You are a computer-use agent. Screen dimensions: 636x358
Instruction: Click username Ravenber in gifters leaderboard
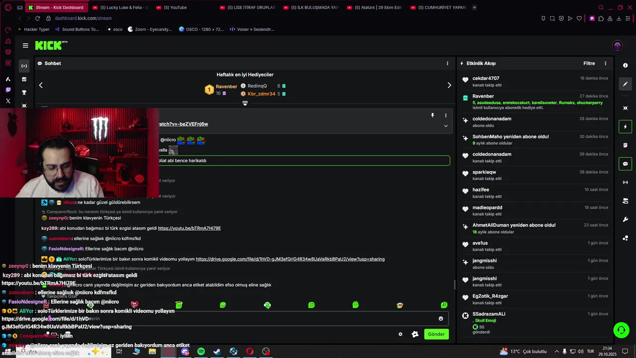(227, 87)
